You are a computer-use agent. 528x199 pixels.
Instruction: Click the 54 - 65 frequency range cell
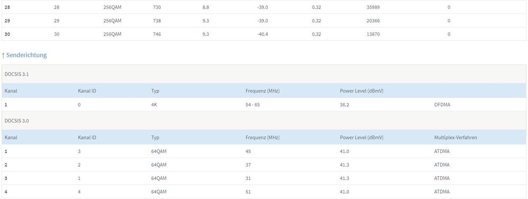(x=252, y=105)
